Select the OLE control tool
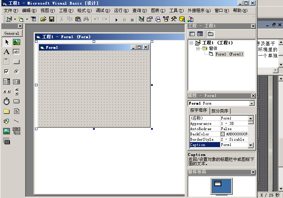This screenshot has width=283, height=198. point(7,141)
